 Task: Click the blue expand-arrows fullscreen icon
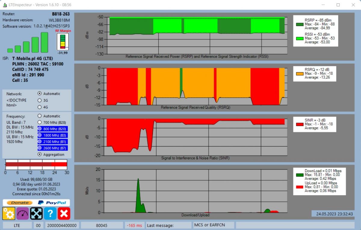click(x=36, y=213)
